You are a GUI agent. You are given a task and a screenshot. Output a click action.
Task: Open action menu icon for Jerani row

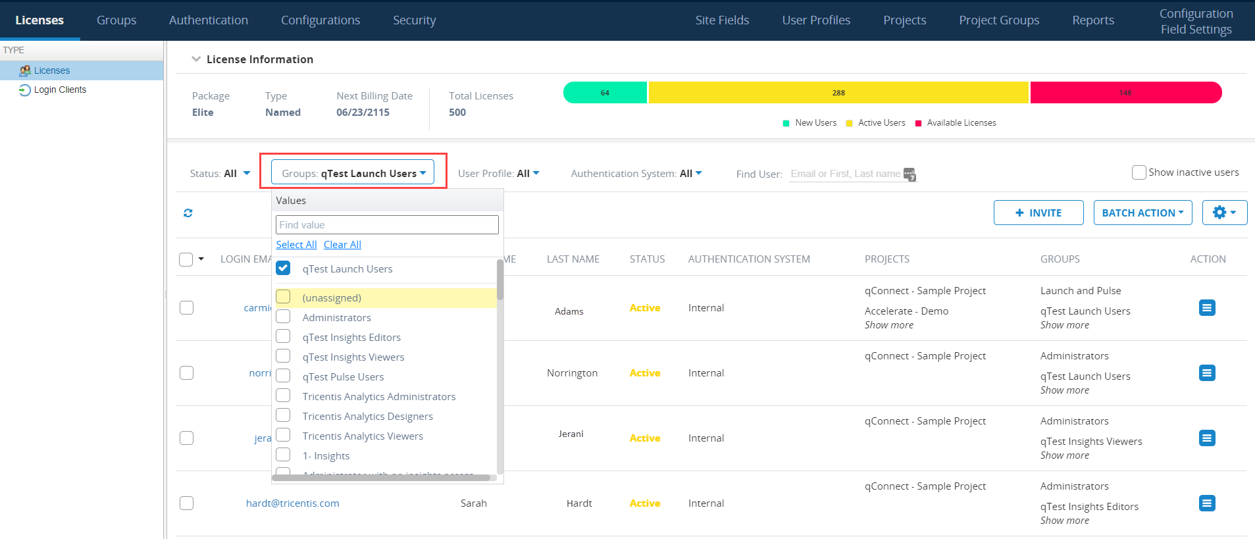[1206, 438]
